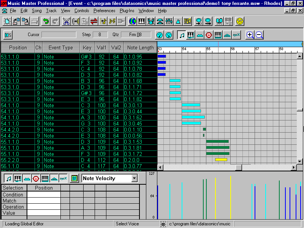Click the cyan triangle metronome icon

(x=178, y=21)
